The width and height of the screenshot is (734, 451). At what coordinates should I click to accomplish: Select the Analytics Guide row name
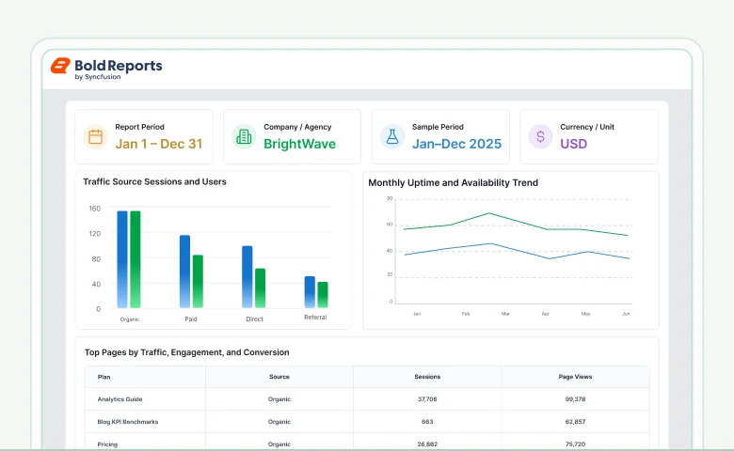pos(120,399)
